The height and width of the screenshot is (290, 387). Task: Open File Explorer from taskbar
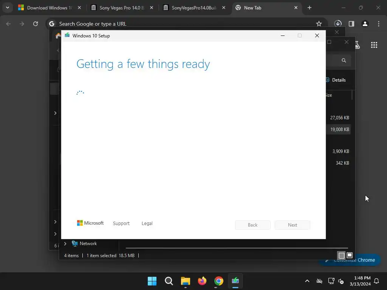(x=185, y=281)
